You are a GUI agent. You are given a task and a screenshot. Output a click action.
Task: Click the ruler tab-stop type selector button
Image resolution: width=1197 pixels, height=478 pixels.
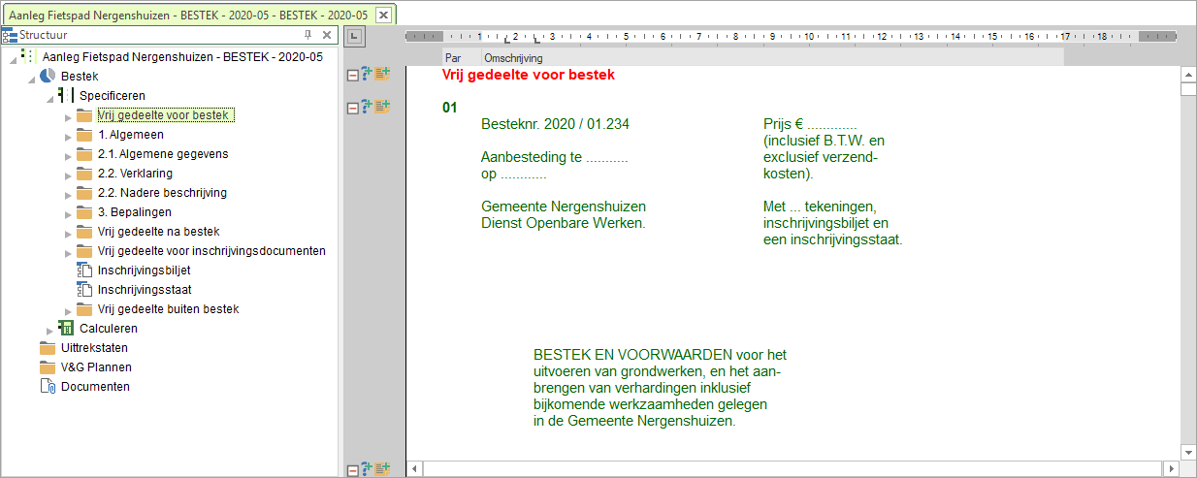click(354, 37)
